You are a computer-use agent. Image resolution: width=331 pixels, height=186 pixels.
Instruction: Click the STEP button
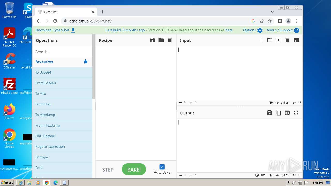108,170
